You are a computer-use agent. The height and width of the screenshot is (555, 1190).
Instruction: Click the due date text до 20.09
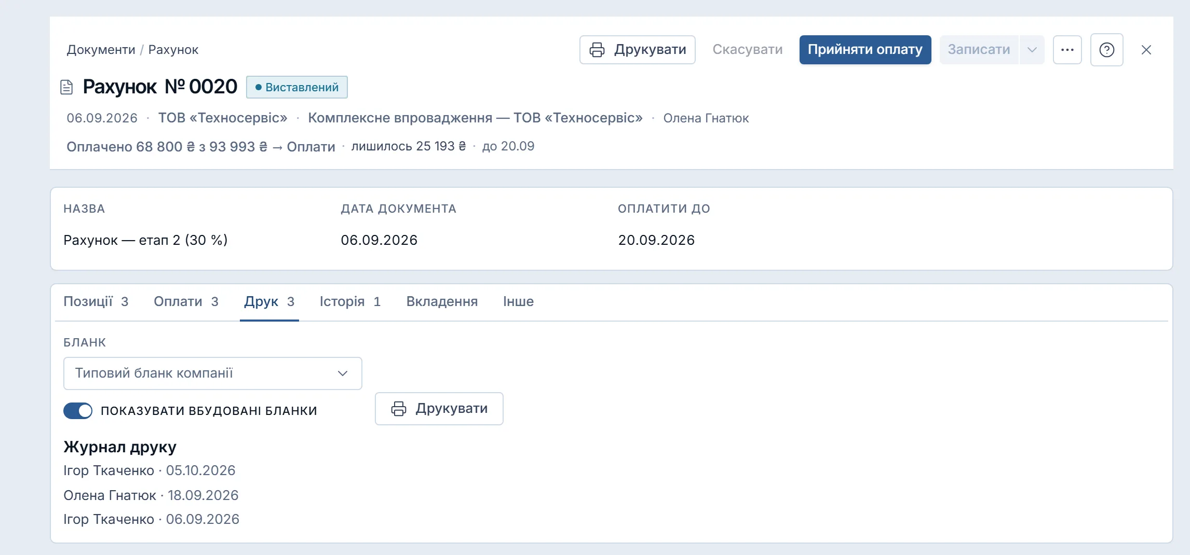pyautogui.click(x=508, y=146)
